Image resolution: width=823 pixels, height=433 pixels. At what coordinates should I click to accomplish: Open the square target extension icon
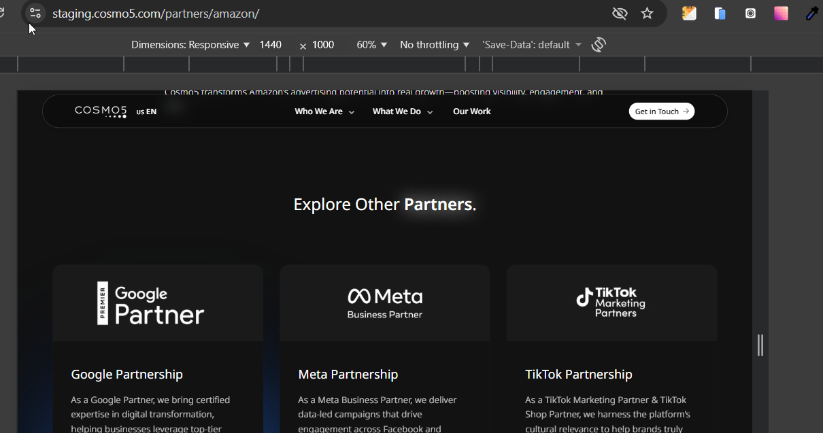point(751,13)
